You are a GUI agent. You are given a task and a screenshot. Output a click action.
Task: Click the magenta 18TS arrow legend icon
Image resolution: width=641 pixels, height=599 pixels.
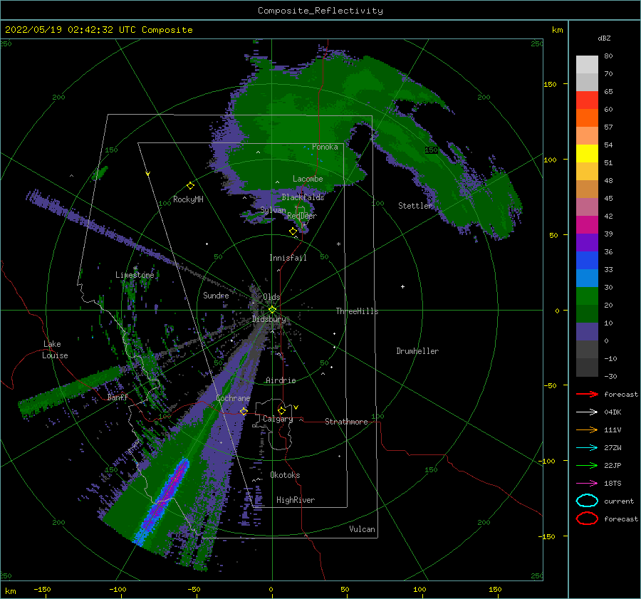coord(587,484)
